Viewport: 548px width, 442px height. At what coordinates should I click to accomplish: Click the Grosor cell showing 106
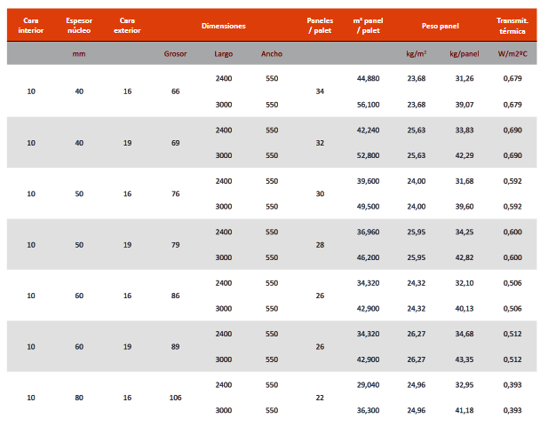point(175,398)
